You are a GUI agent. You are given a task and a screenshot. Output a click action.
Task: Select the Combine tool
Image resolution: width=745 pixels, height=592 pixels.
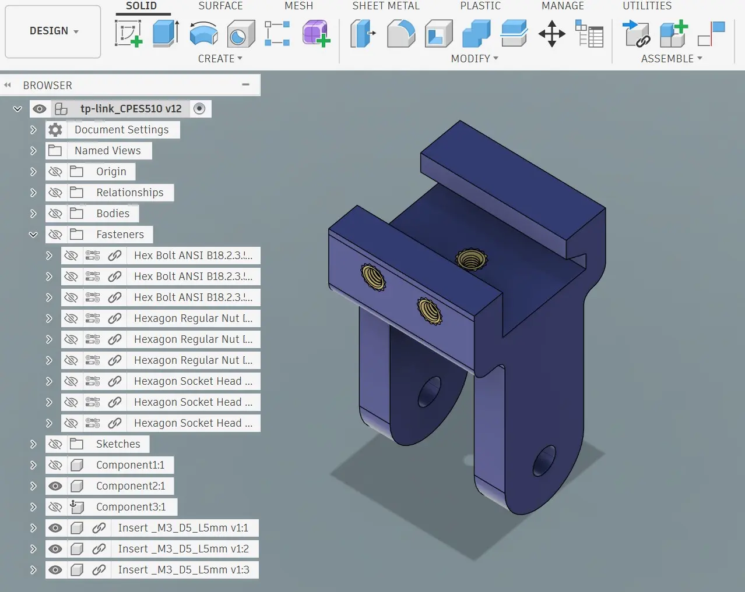(476, 34)
